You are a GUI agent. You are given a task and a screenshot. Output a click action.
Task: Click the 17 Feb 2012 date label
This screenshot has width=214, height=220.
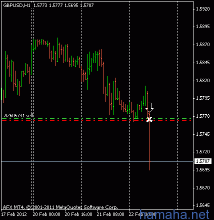point(14,214)
